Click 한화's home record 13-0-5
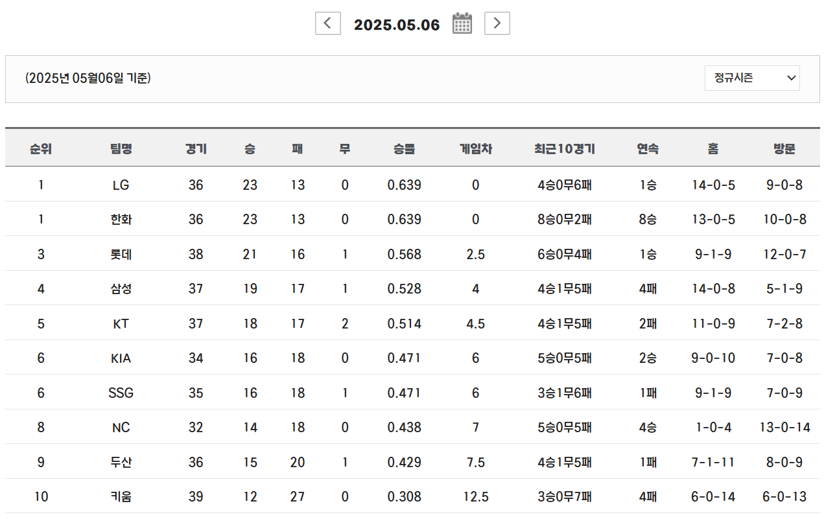The image size is (826, 519). click(x=713, y=220)
